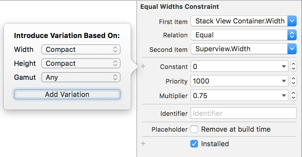
Task: Open Width Compact variation popup
Action: pos(81,49)
